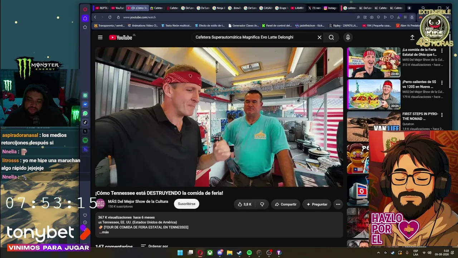This screenshot has height=258, width=458.
Task: Open X (Twitter) in the Opera sidebar
Action: [x=85, y=131]
